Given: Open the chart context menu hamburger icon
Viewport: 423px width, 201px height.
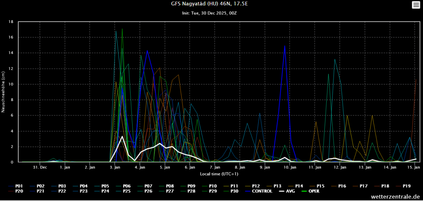Looking at the screenshot, I should 415,5.
